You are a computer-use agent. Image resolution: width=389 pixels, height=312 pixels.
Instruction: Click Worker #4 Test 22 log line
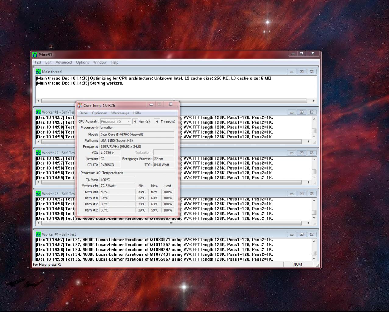pyautogui.click(x=154, y=245)
